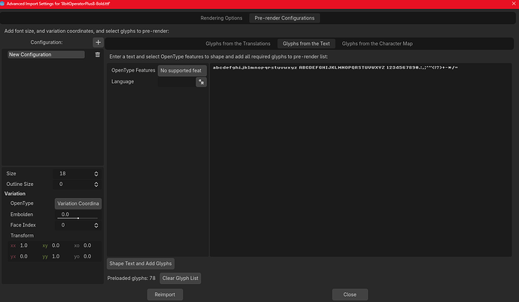Edit the transform xo value
Viewport: 519px width, 302px height.
pos(87,246)
